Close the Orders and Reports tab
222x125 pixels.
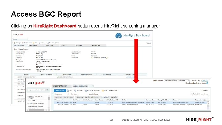92,86
